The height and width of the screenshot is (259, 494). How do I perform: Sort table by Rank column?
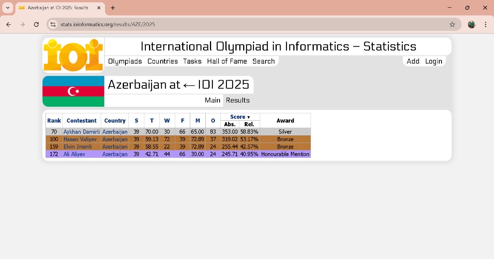54,121
